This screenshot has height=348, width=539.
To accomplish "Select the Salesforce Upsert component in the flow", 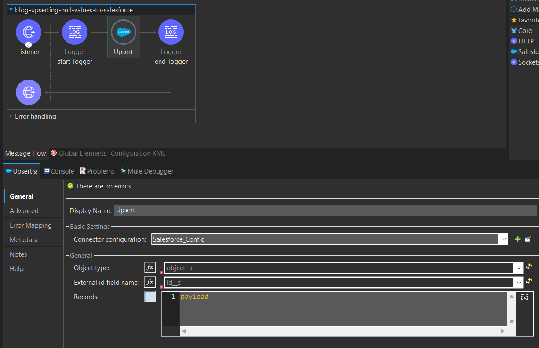I will [x=124, y=32].
